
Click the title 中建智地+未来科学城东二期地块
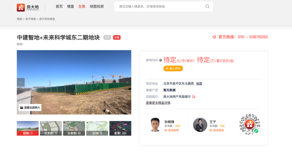58,38
